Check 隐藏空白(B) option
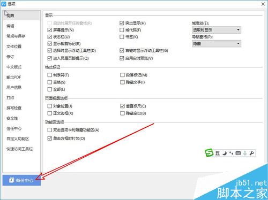The image size is (268, 200). (x=122, y=113)
